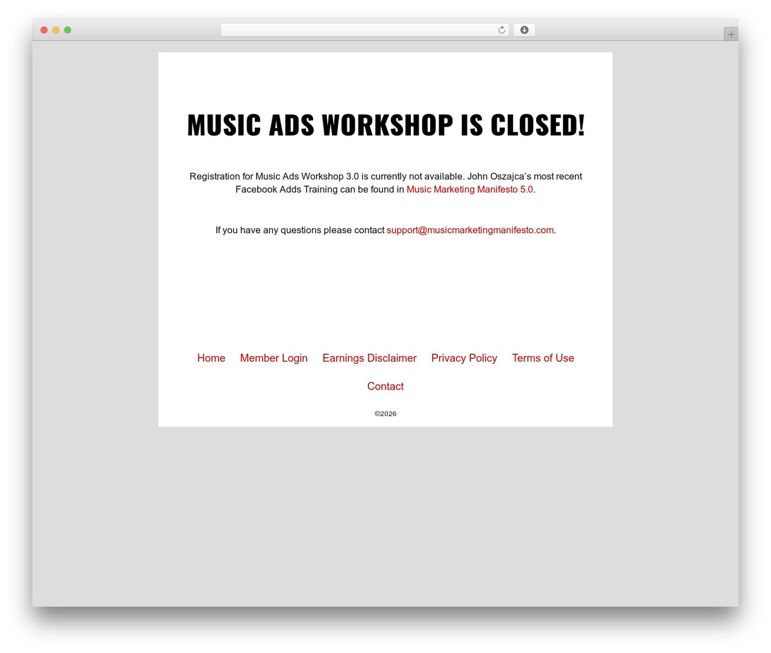Image resolution: width=771 pixels, height=653 pixels.
Task: Click 'Registration for Music Ads Workshop 3.0' text
Action: [x=274, y=177]
